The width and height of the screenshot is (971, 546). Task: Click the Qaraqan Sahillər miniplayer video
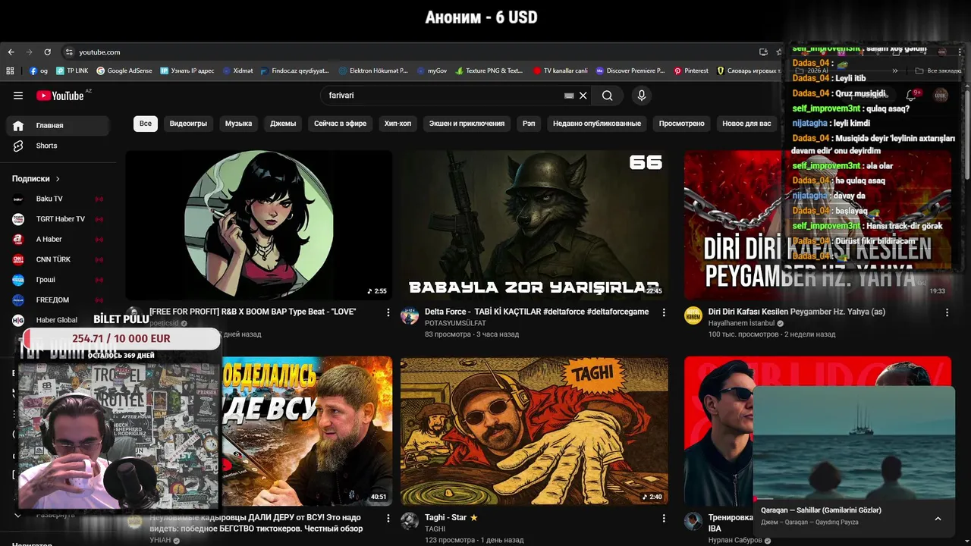pyautogui.click(x=853, y=444)
